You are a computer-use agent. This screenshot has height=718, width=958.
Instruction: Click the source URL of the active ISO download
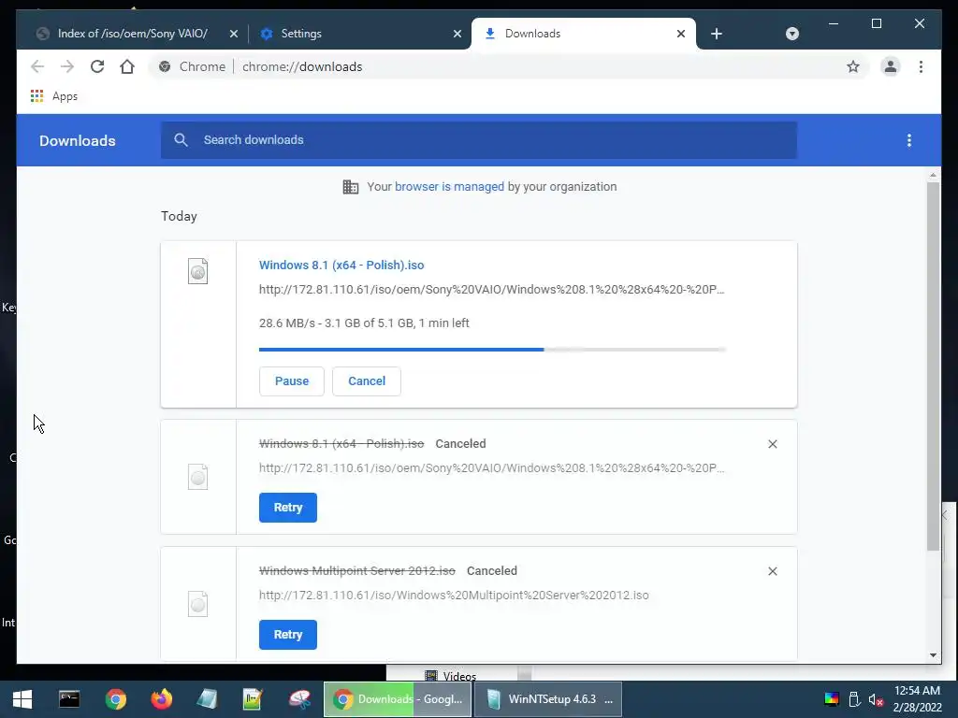[492, 290]
